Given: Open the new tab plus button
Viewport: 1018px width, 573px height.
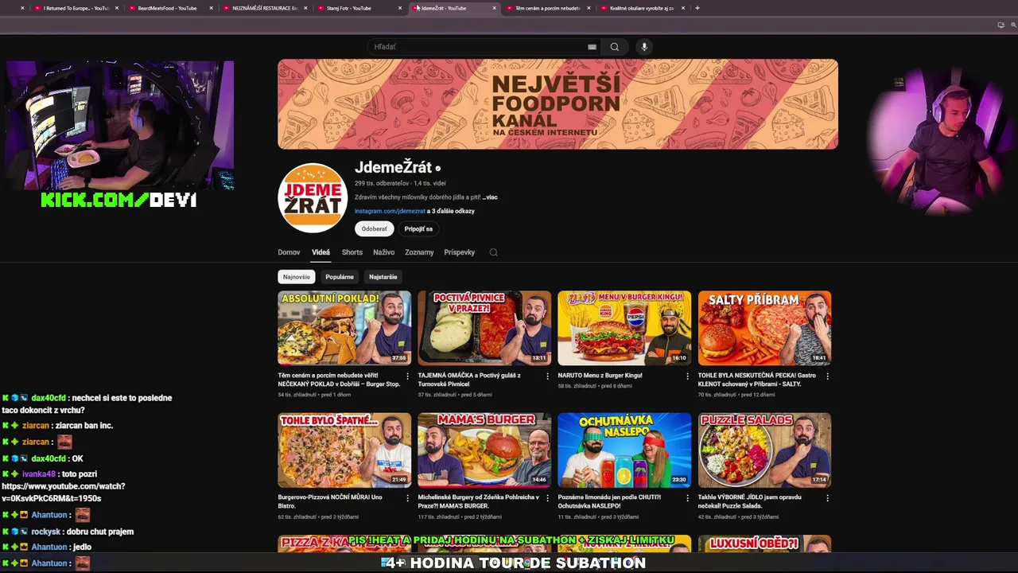Looking at the screenshot, I should click(697, 8).
